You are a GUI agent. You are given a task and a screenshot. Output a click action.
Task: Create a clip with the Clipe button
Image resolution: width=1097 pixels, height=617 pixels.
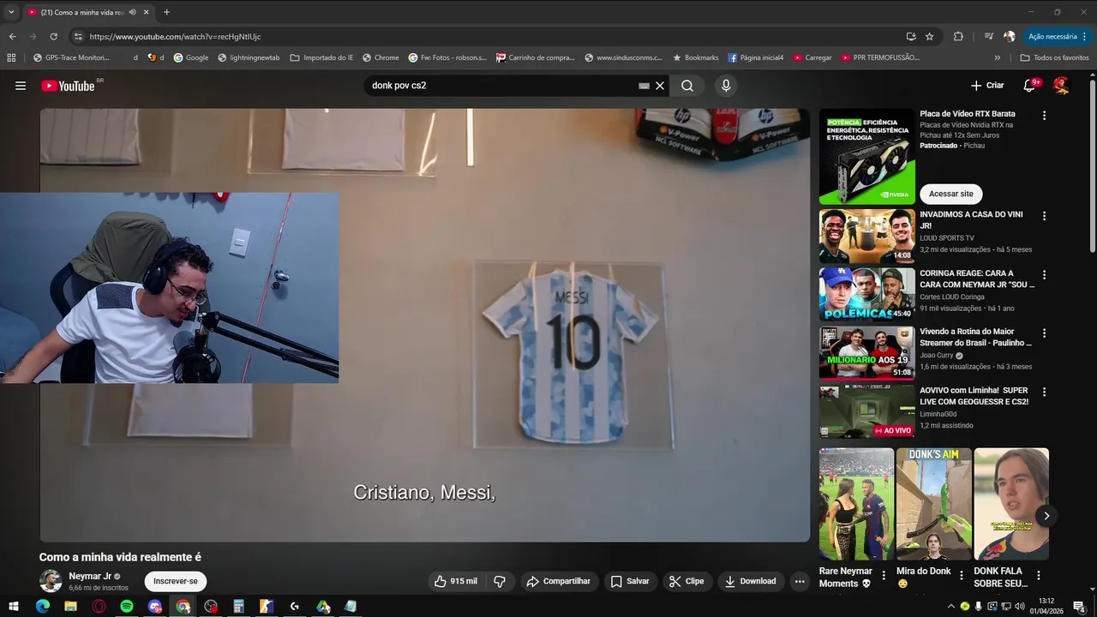tap(686, 581)
